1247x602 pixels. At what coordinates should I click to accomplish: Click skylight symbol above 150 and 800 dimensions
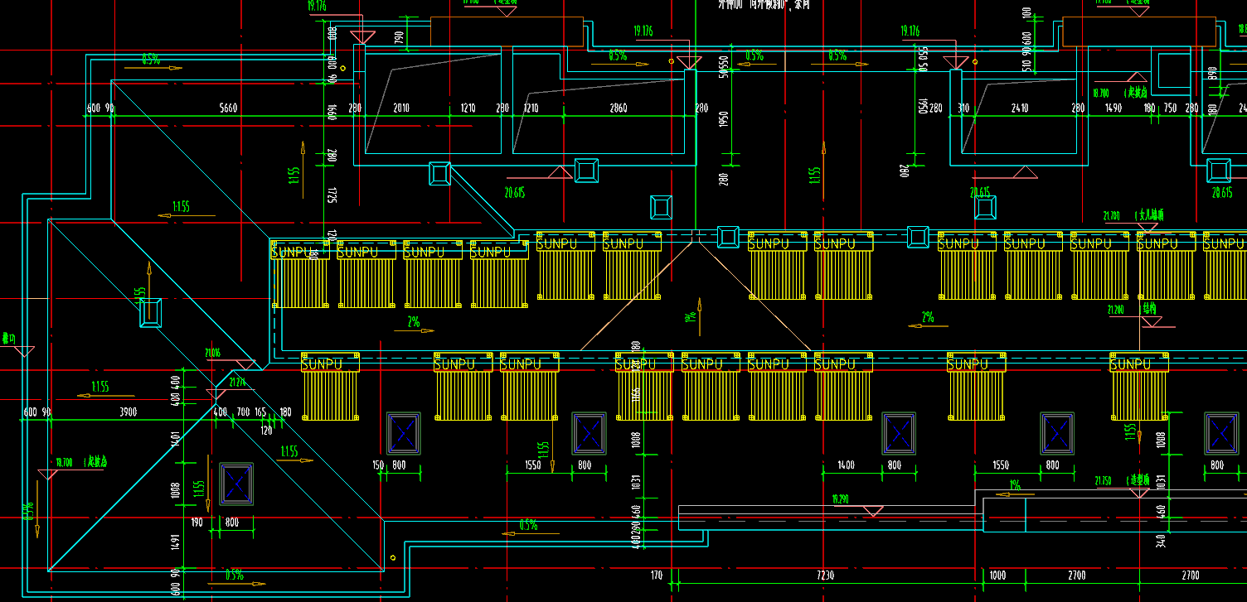tap(405, 433)
